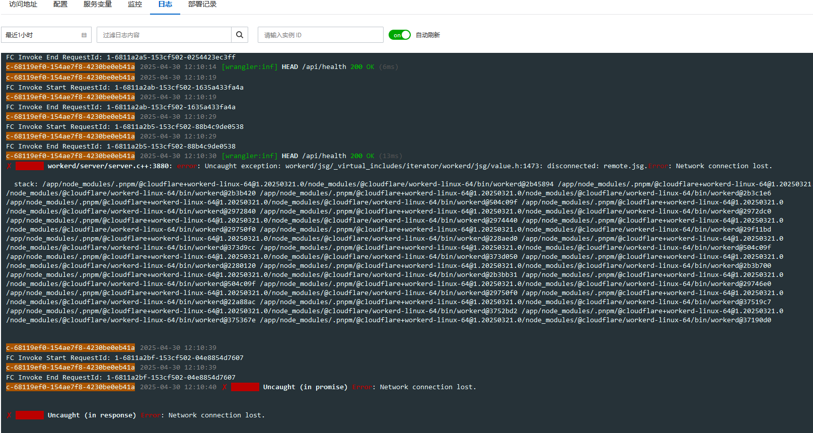Click the 自动刷新 label
The width and height of the screenshot is (813, 433).
[x=428, y=35]
